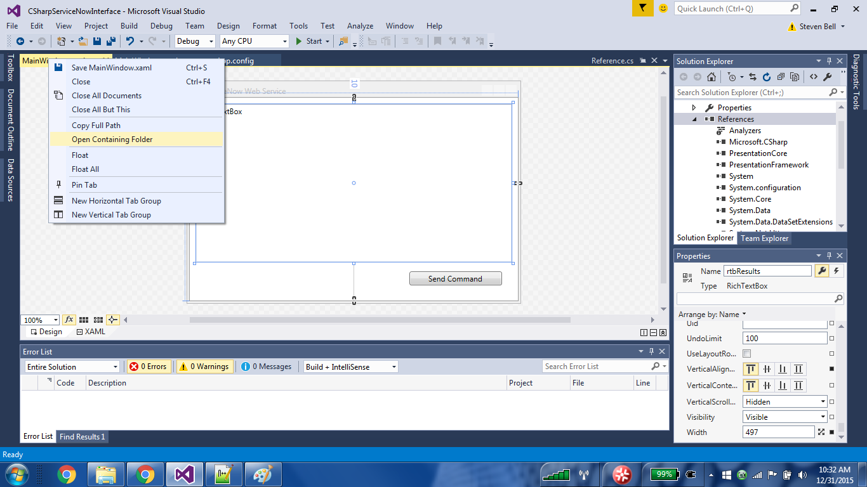Viewport: 867px width, 487px height.
Task: Refresh the Solution Explorer tree
Action: 766,77
